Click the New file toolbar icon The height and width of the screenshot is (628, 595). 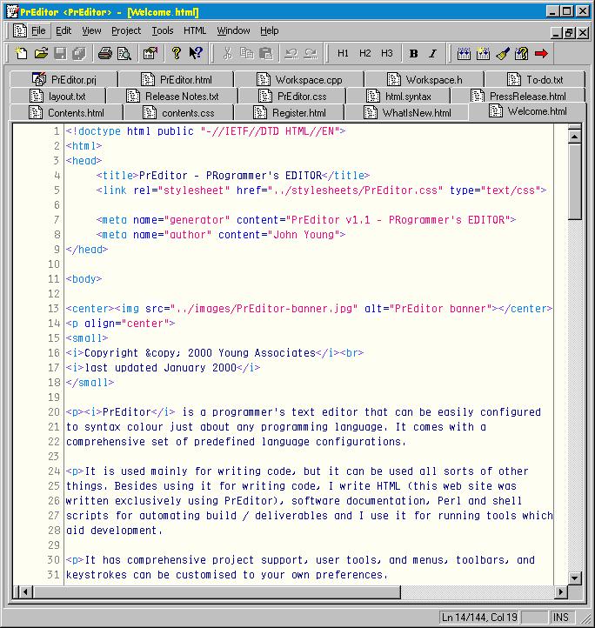point(22,53)
